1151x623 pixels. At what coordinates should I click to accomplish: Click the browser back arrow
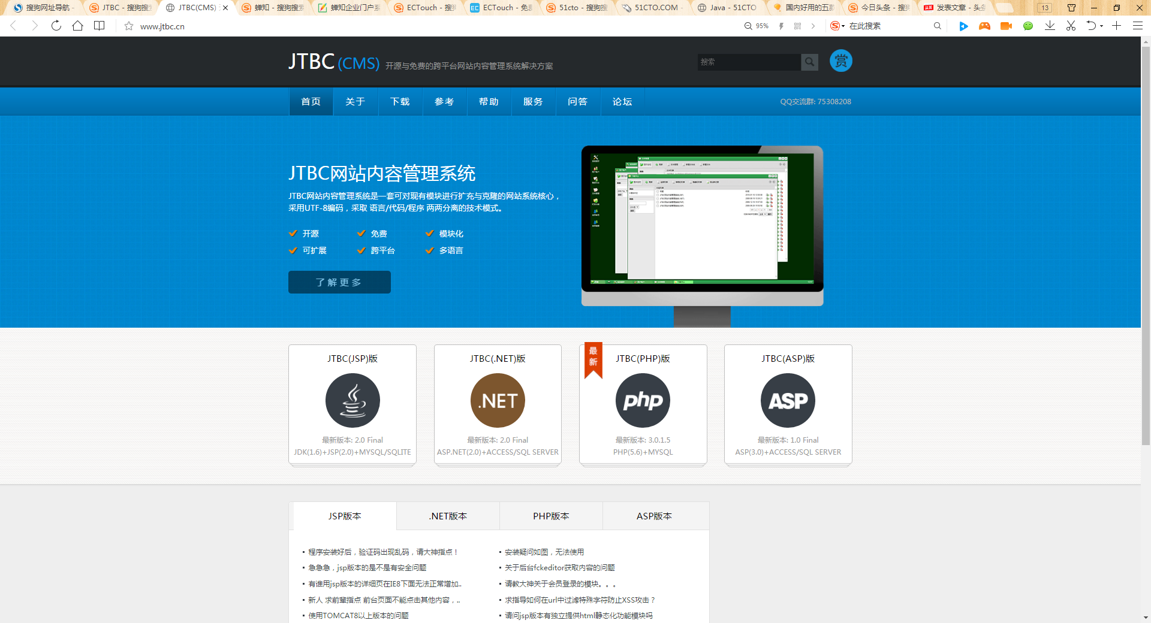click(x=13, y=26)
